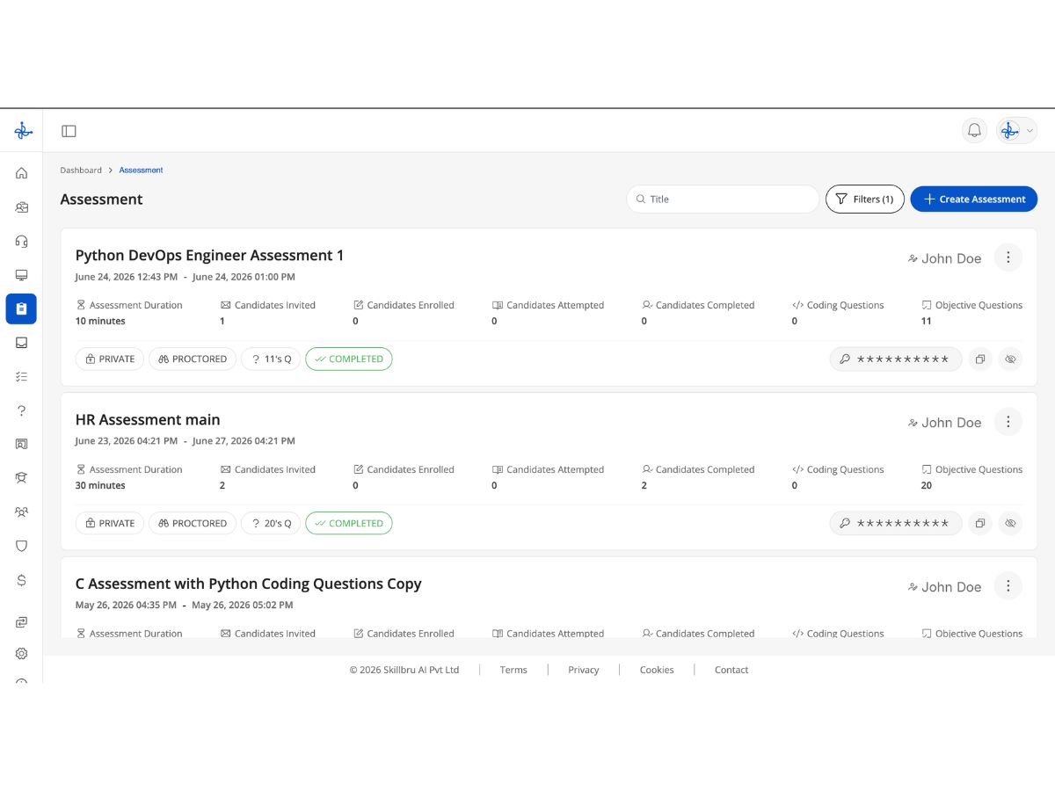This screenshot has height=791, width=1055.
Task: Click 'May 26, 2026 04:35 PM' start date
Action: [x=126, y=606]
